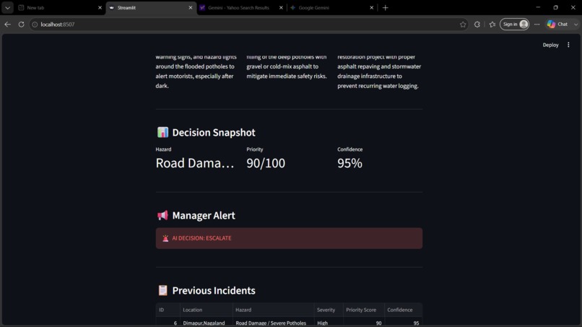582x327 pixels.
Task: Restore down the browser window
Action: click(x=556, y=7)
